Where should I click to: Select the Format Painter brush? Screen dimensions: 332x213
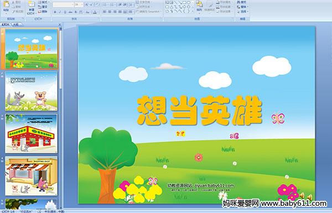pyautogui.click(x=18, y=12)
